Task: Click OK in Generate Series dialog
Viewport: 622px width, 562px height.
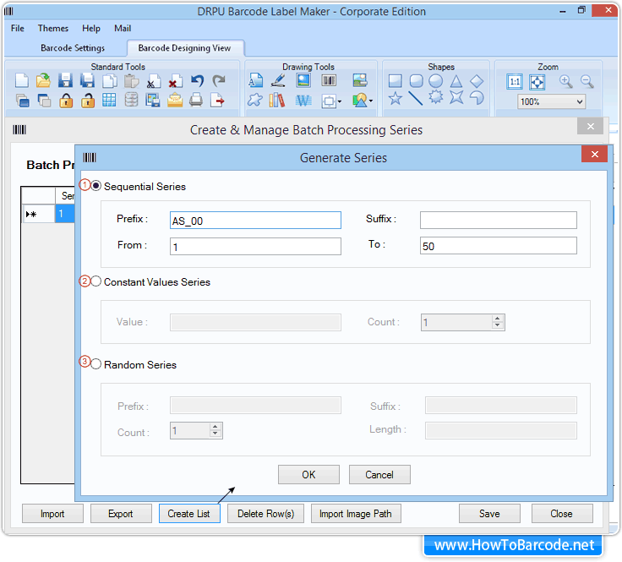Action: (308, 475)
